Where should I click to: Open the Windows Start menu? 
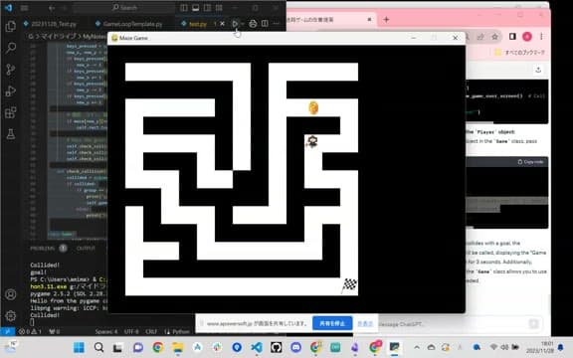click(79, 347)
